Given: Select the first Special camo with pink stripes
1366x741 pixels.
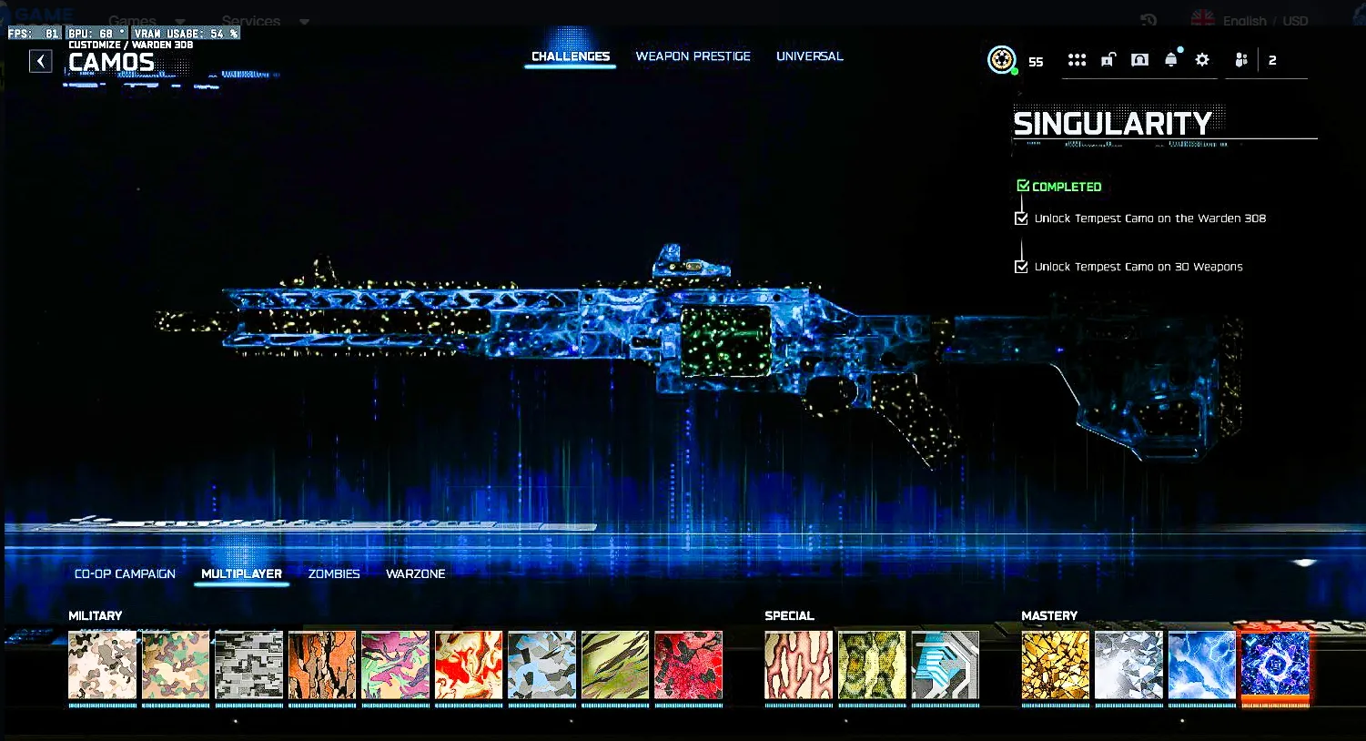Looking at the screenshot, I should point(798,665).
